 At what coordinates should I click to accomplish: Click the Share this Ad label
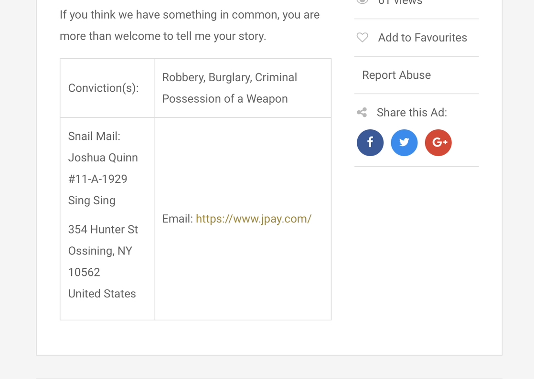click(x=412, y=113)
